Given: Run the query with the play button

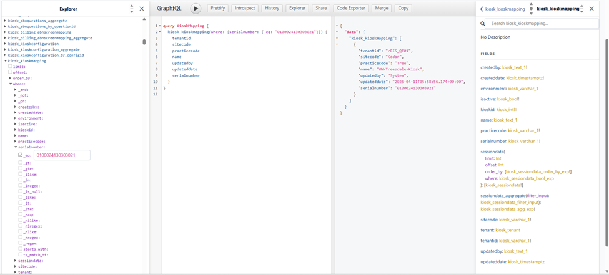Looking at the screenshot, I should point(196,9).
